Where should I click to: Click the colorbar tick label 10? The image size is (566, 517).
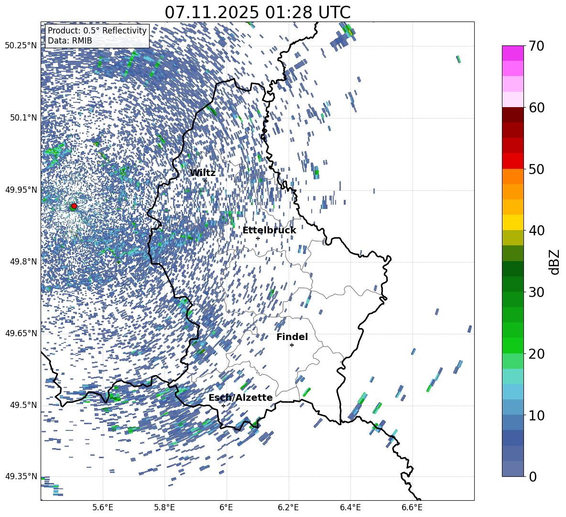coord(536,415)
